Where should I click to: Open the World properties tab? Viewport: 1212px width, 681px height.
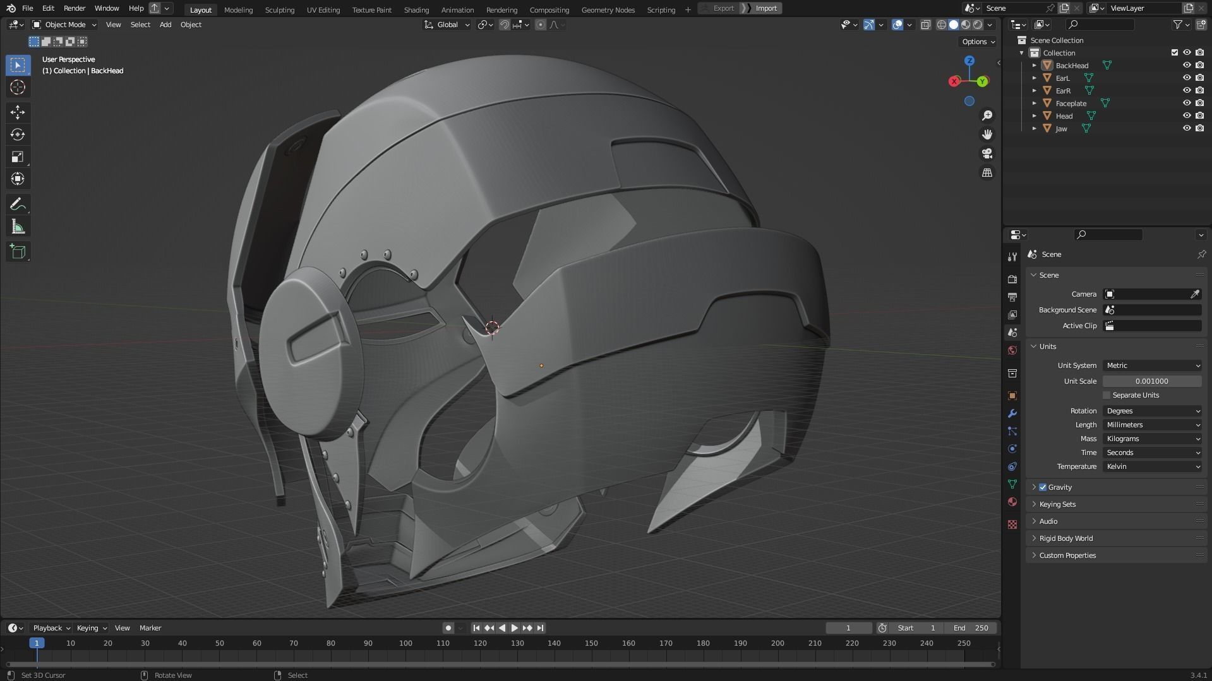(x=1012, y=350)
